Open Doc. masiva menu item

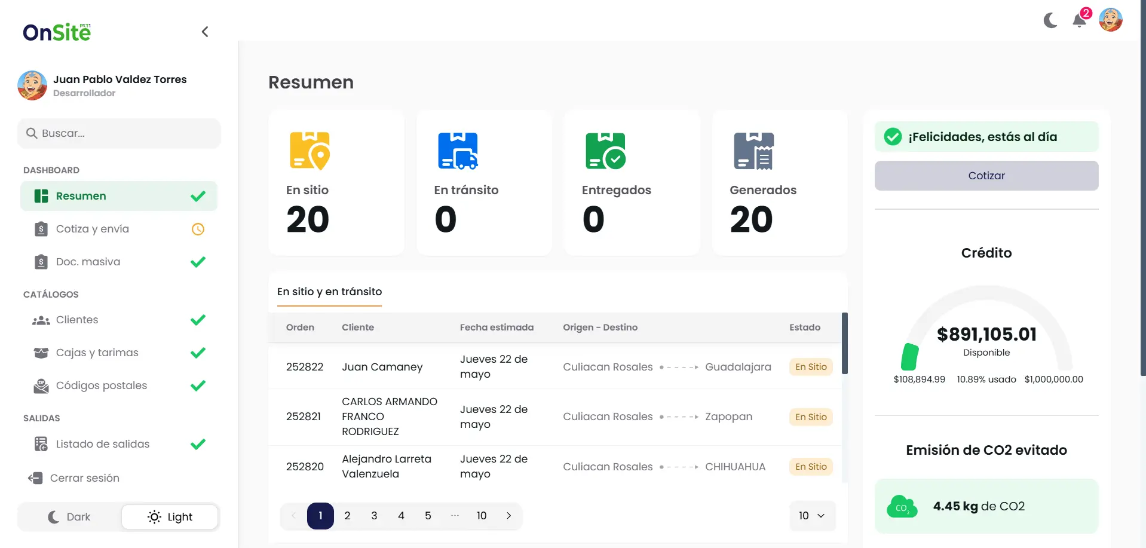tap(119, 262)
